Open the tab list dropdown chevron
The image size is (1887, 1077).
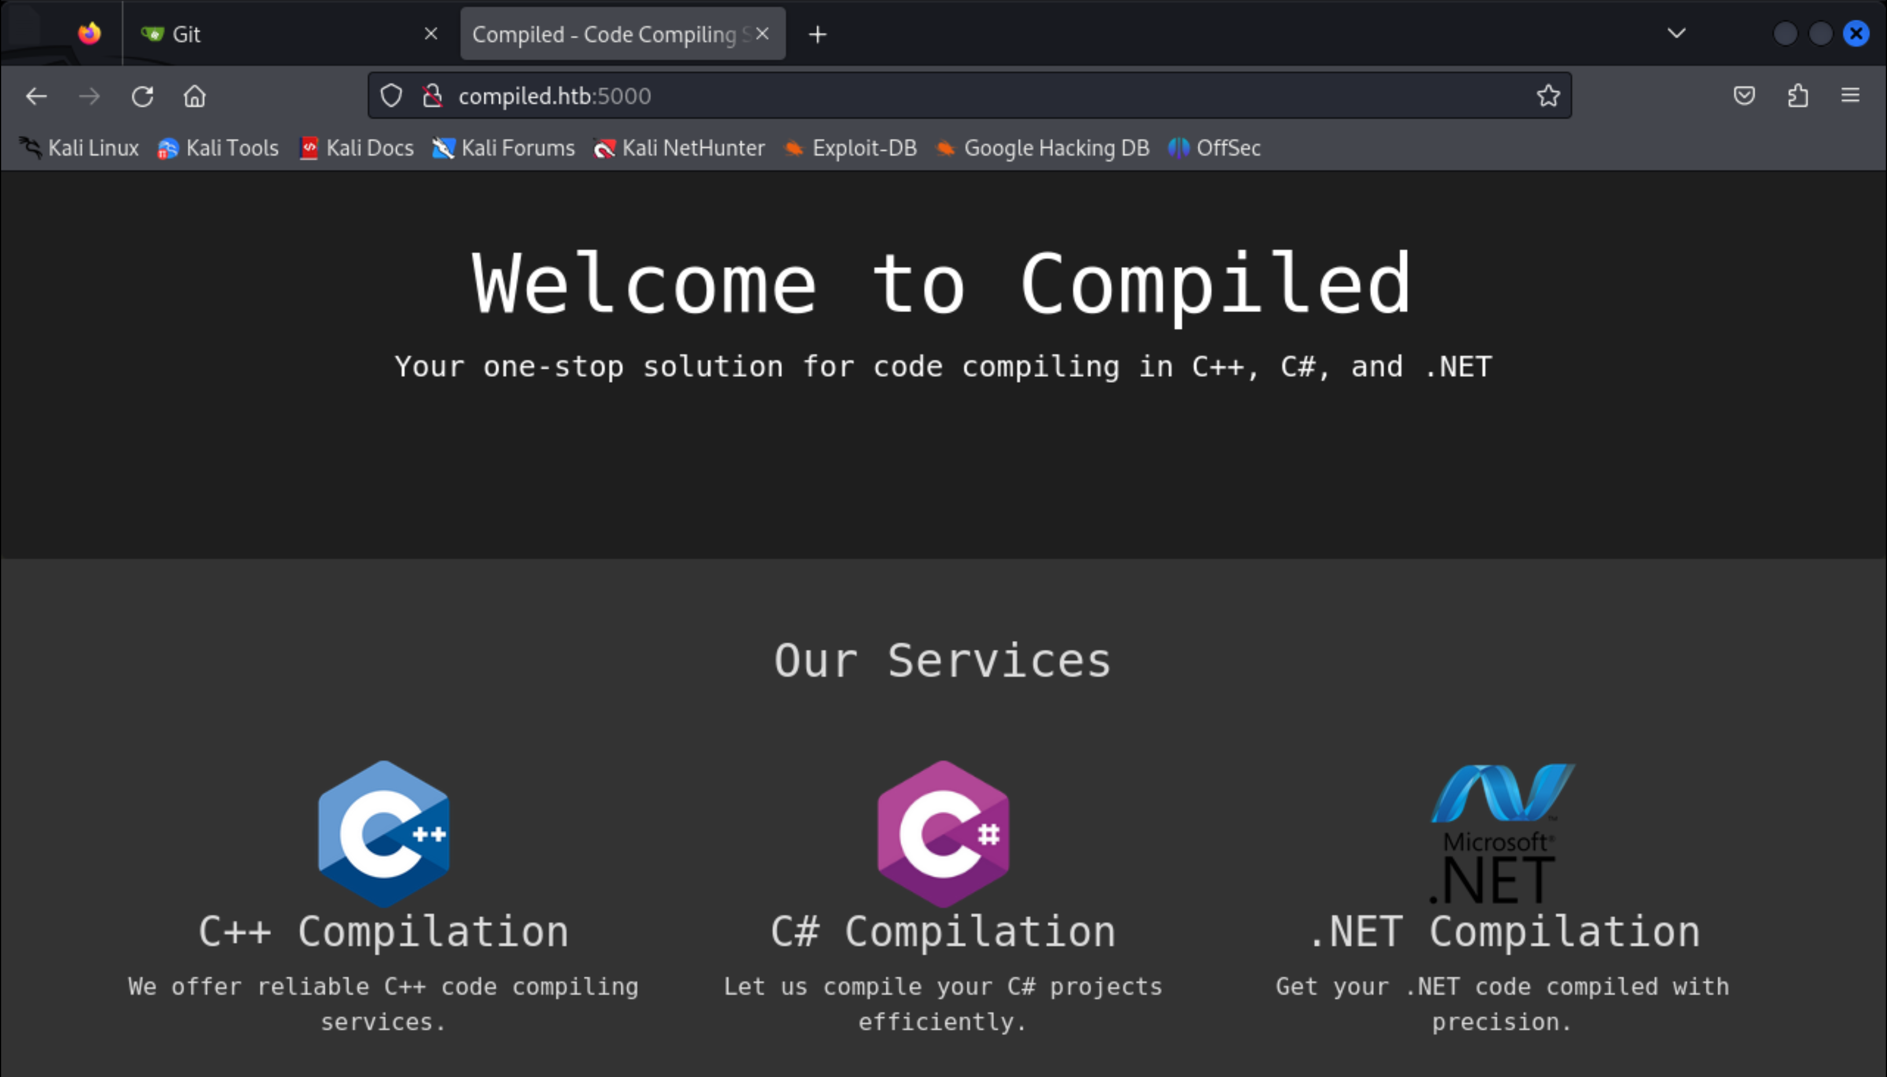1676,32
